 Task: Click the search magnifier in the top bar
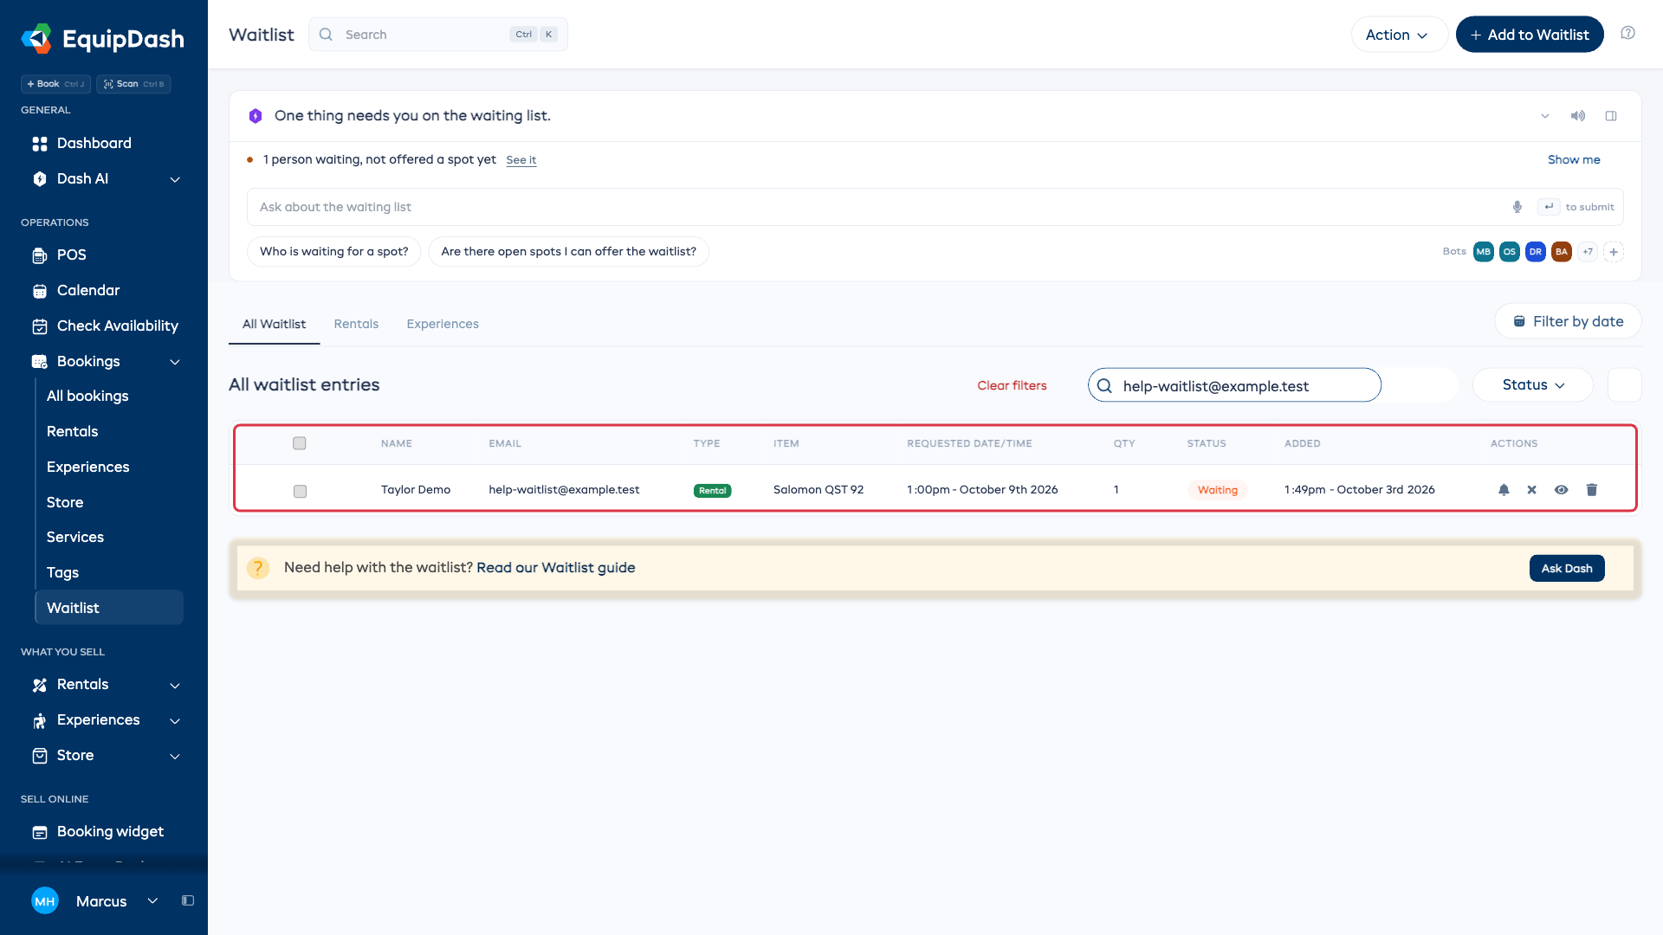[326, 35]
